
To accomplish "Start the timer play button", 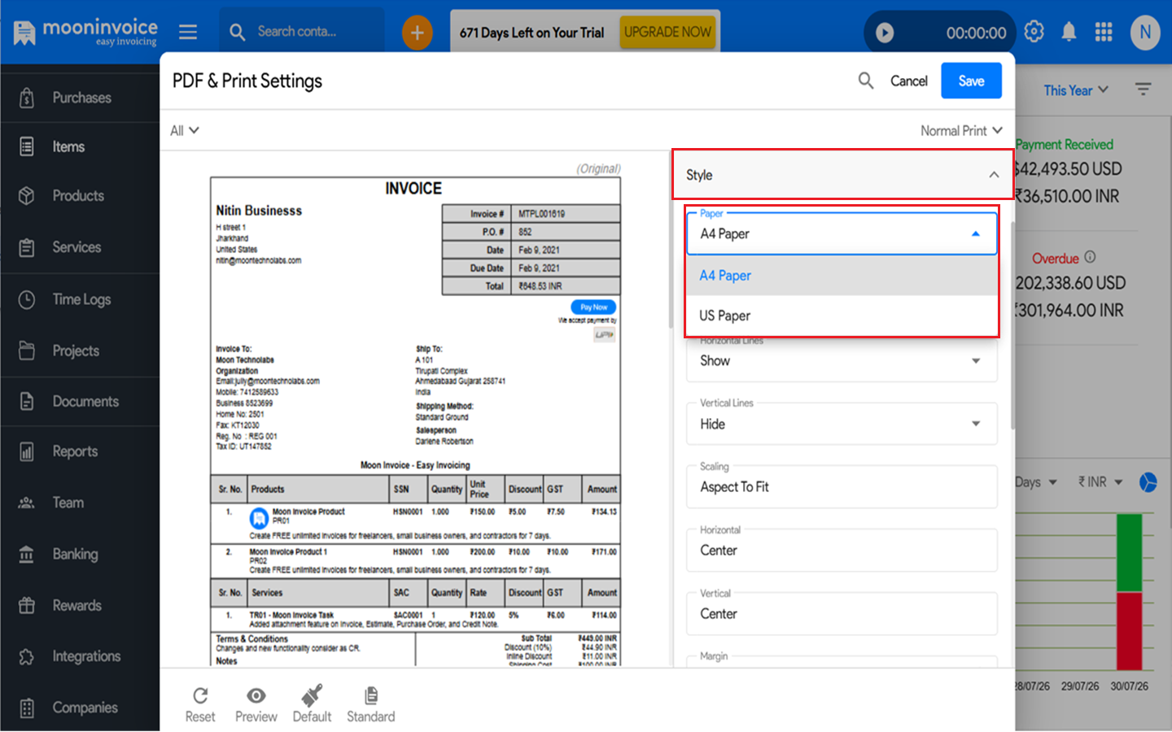I will coord(885,33).
